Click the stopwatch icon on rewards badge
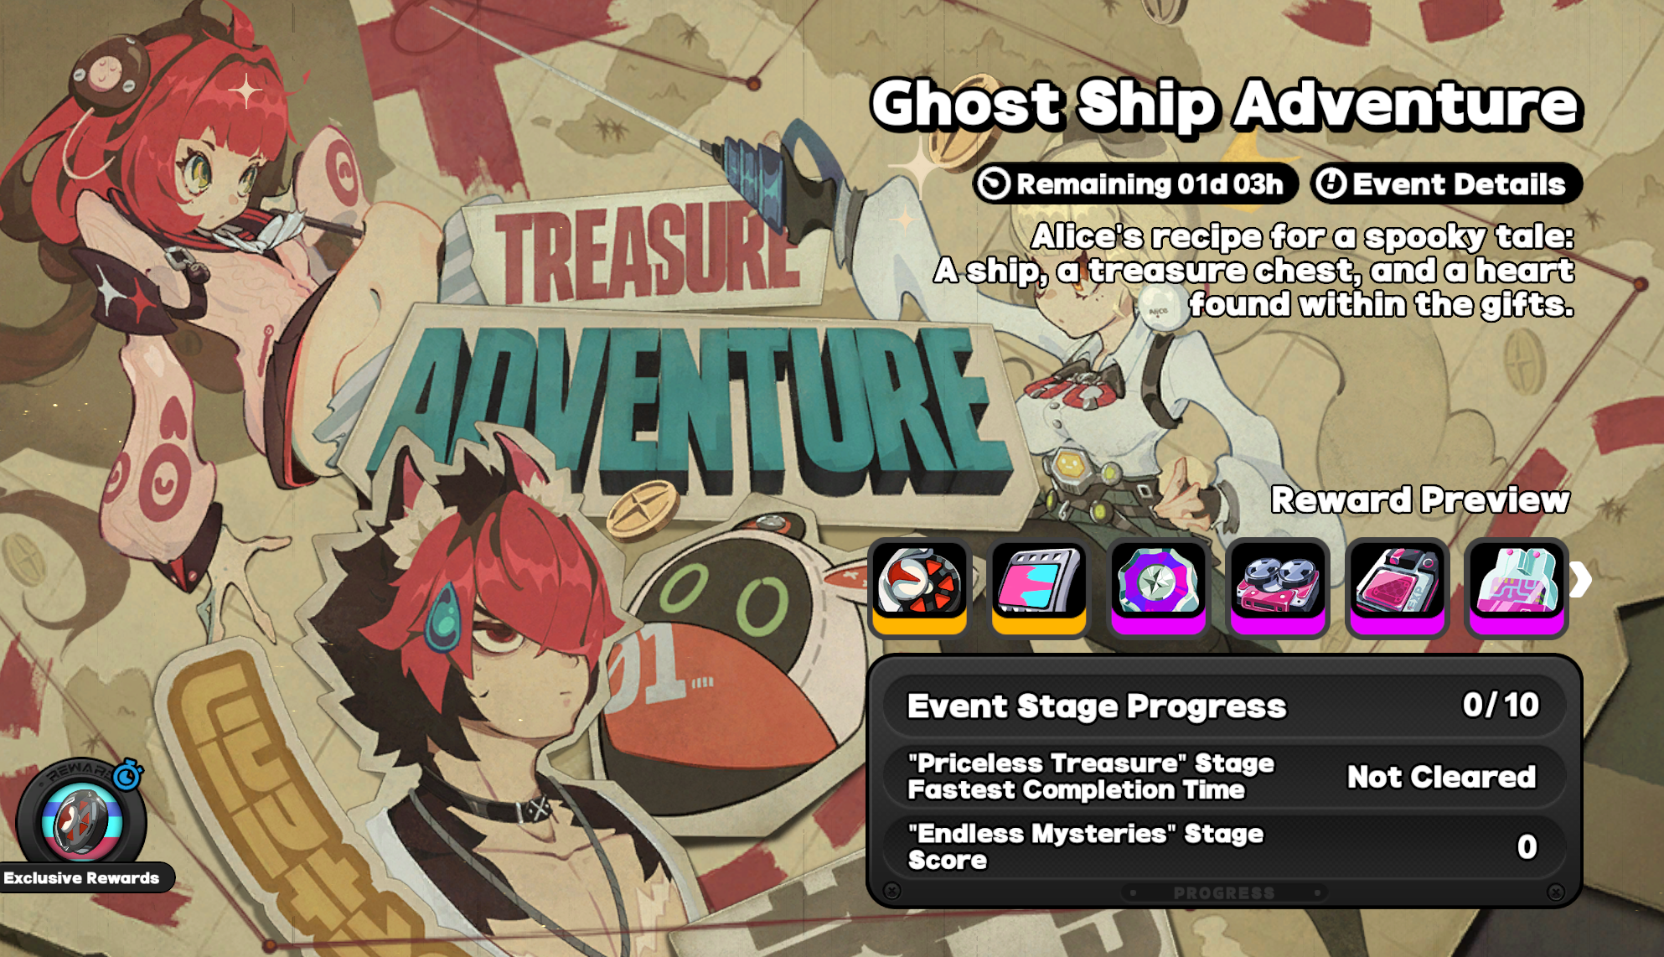Screen dimensions: 1664x957 127,775
